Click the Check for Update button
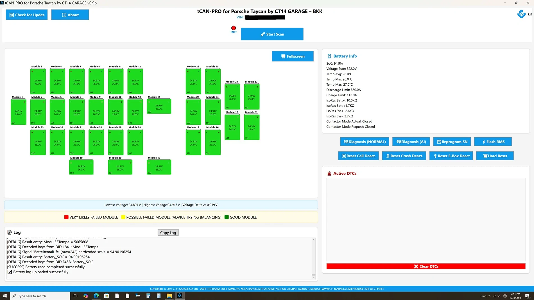Screen dimensions: 534x300 tap(27, 15)
